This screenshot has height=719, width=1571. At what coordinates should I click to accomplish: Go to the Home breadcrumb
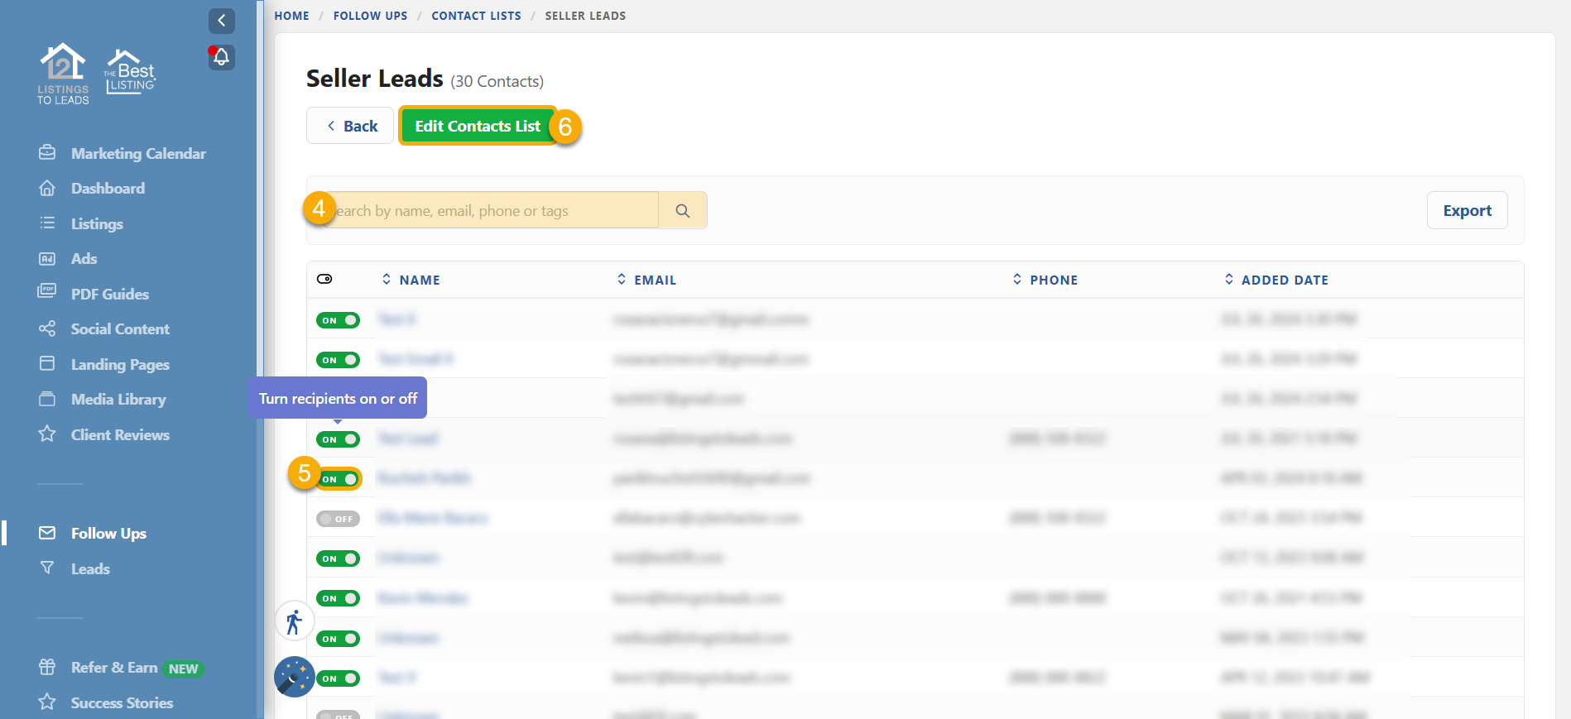coord(291,16)
